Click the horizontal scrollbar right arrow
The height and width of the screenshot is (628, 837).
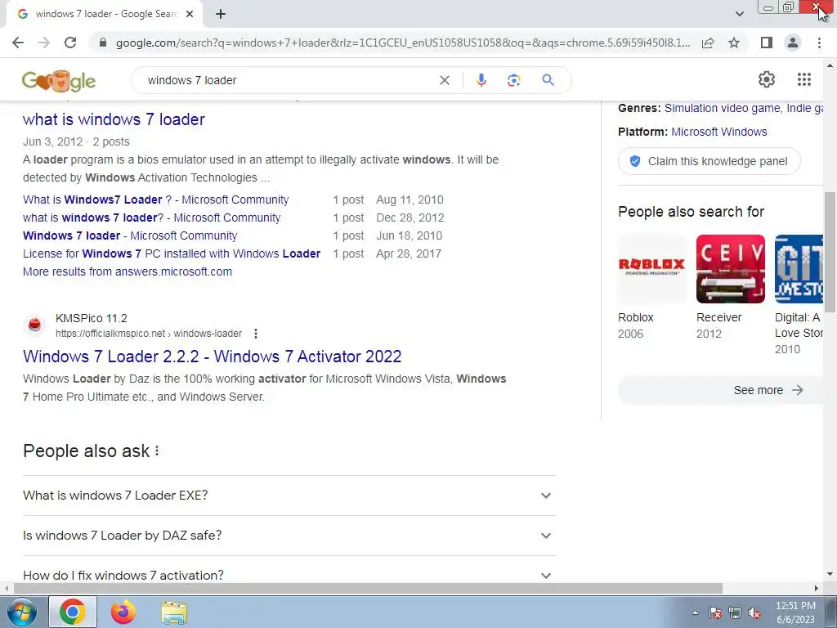pyautogui.click(x=817, y=588)
